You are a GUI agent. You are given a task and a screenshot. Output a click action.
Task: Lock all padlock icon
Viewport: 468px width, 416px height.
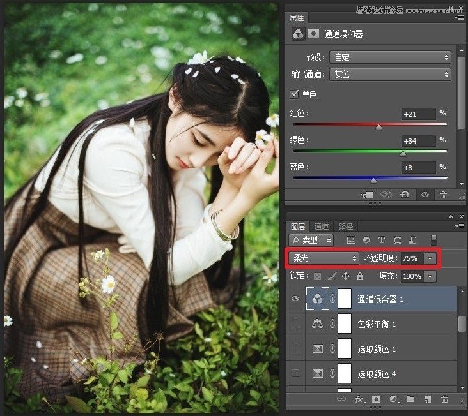360,276
